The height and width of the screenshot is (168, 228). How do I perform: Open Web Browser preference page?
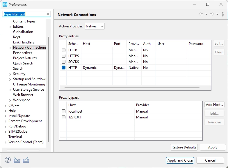tap(23, 95)
